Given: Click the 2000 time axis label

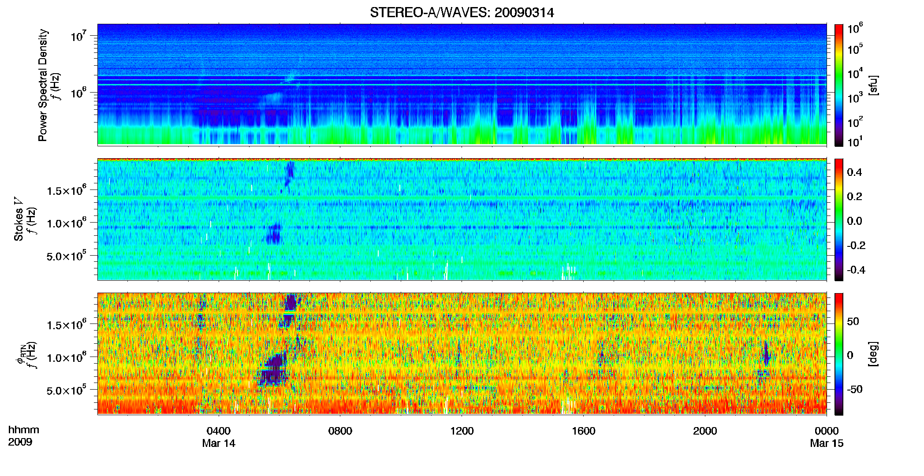Looking at the screenshot, I should click(705, 431).
